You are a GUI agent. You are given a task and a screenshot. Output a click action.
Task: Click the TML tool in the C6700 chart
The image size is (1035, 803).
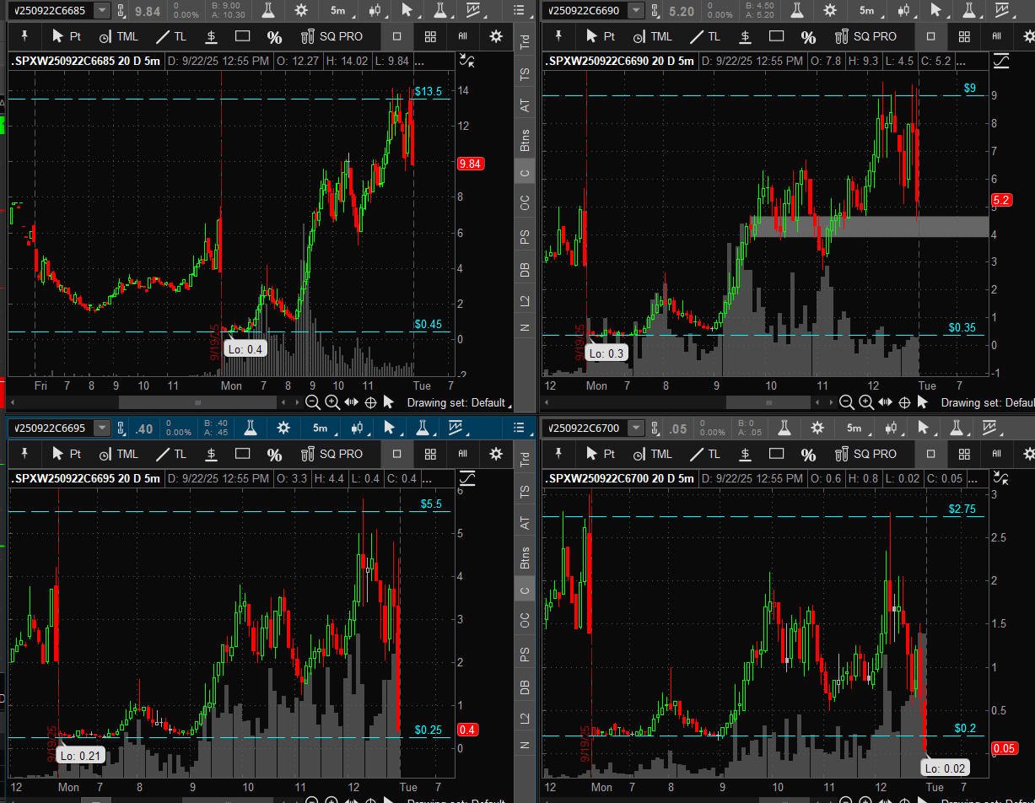(651, 454)
